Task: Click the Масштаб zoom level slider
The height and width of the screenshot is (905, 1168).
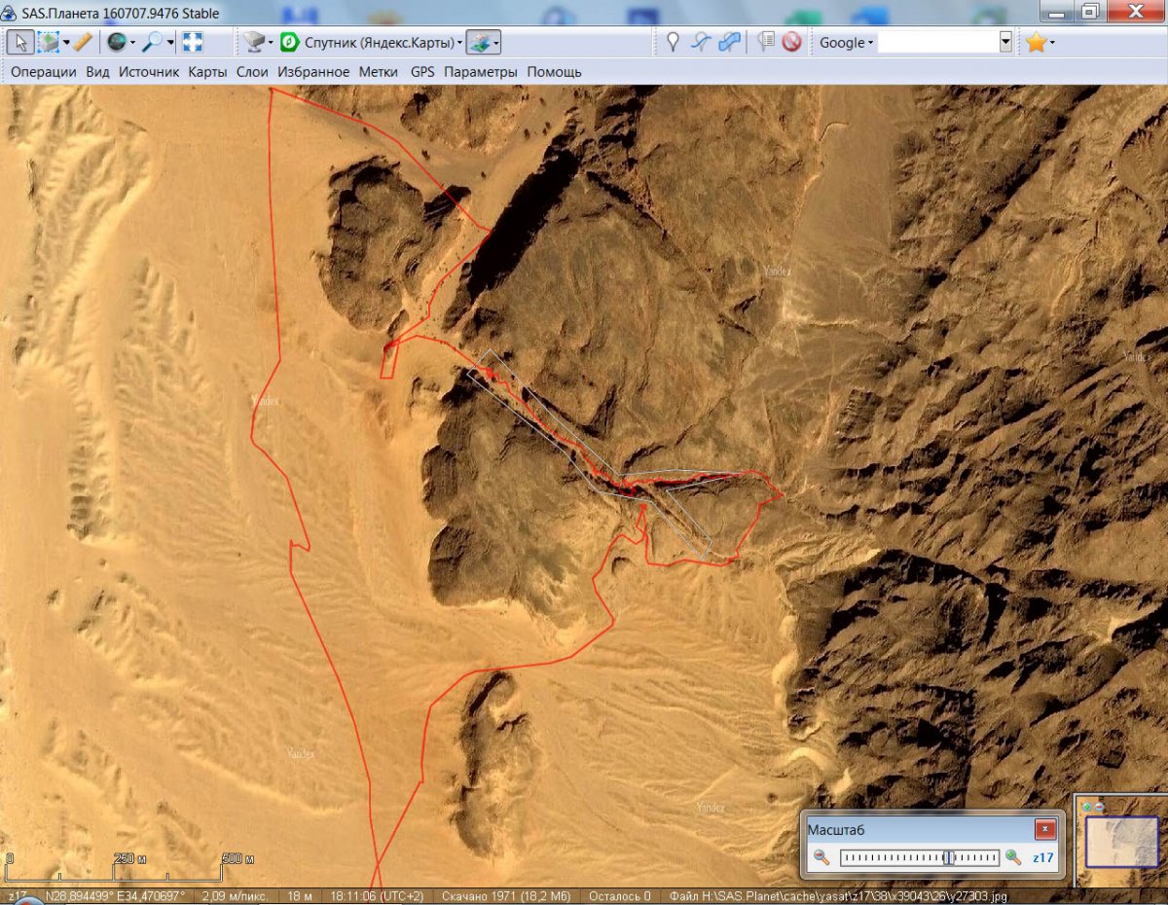Action: point(919,857)
